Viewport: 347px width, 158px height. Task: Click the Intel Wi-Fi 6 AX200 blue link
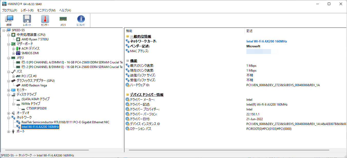266,41
